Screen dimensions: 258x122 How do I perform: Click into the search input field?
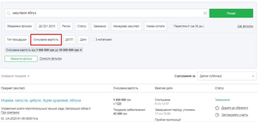106,13
